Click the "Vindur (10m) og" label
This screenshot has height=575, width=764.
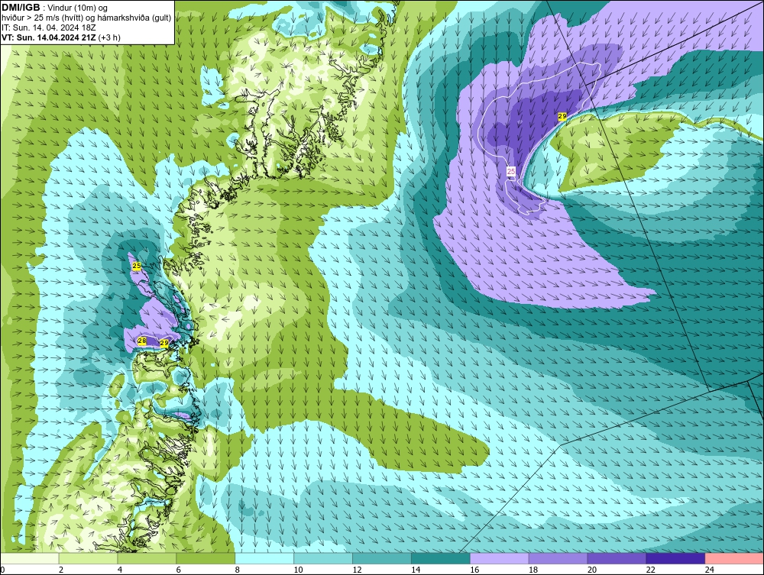(x=79, y=8)
